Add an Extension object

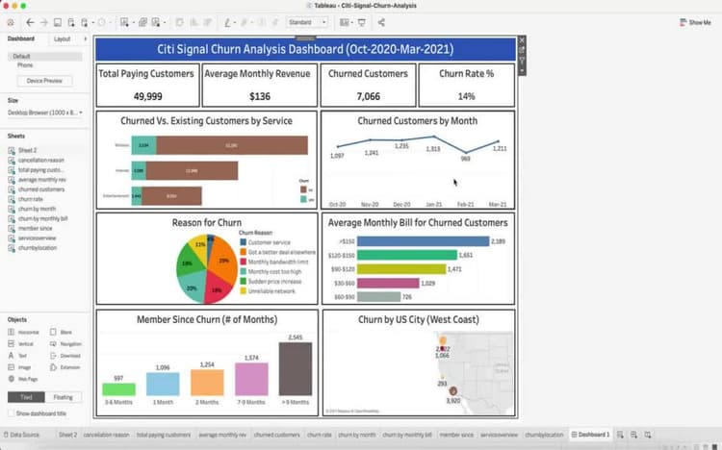[64, 367]
